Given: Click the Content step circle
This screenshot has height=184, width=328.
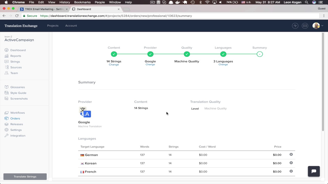Looking at the screenshot, I should coord(114,54).
